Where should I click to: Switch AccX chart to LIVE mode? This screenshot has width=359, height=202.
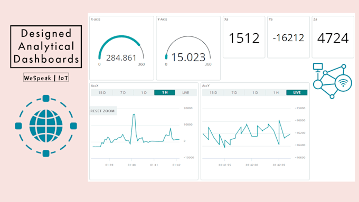point(186,93)
